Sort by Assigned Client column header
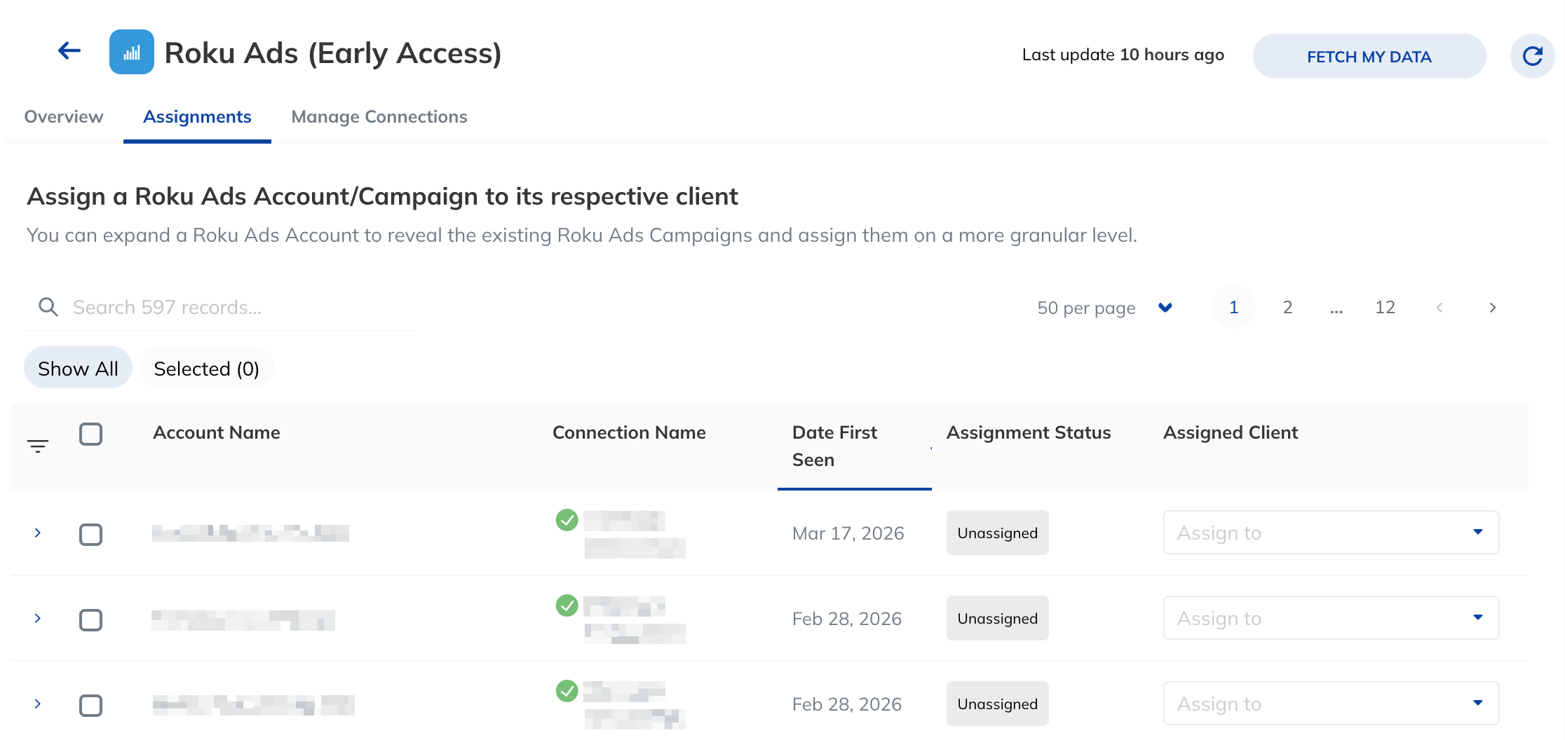The height and width of the screenshot is (740, 1565). (1231, 432)
